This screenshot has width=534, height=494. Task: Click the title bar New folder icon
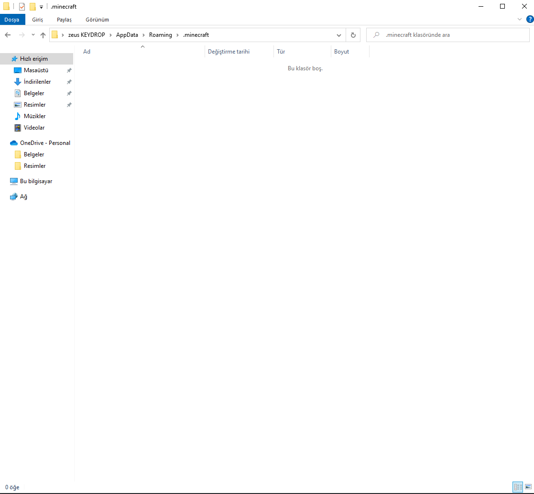click(33, 7)
